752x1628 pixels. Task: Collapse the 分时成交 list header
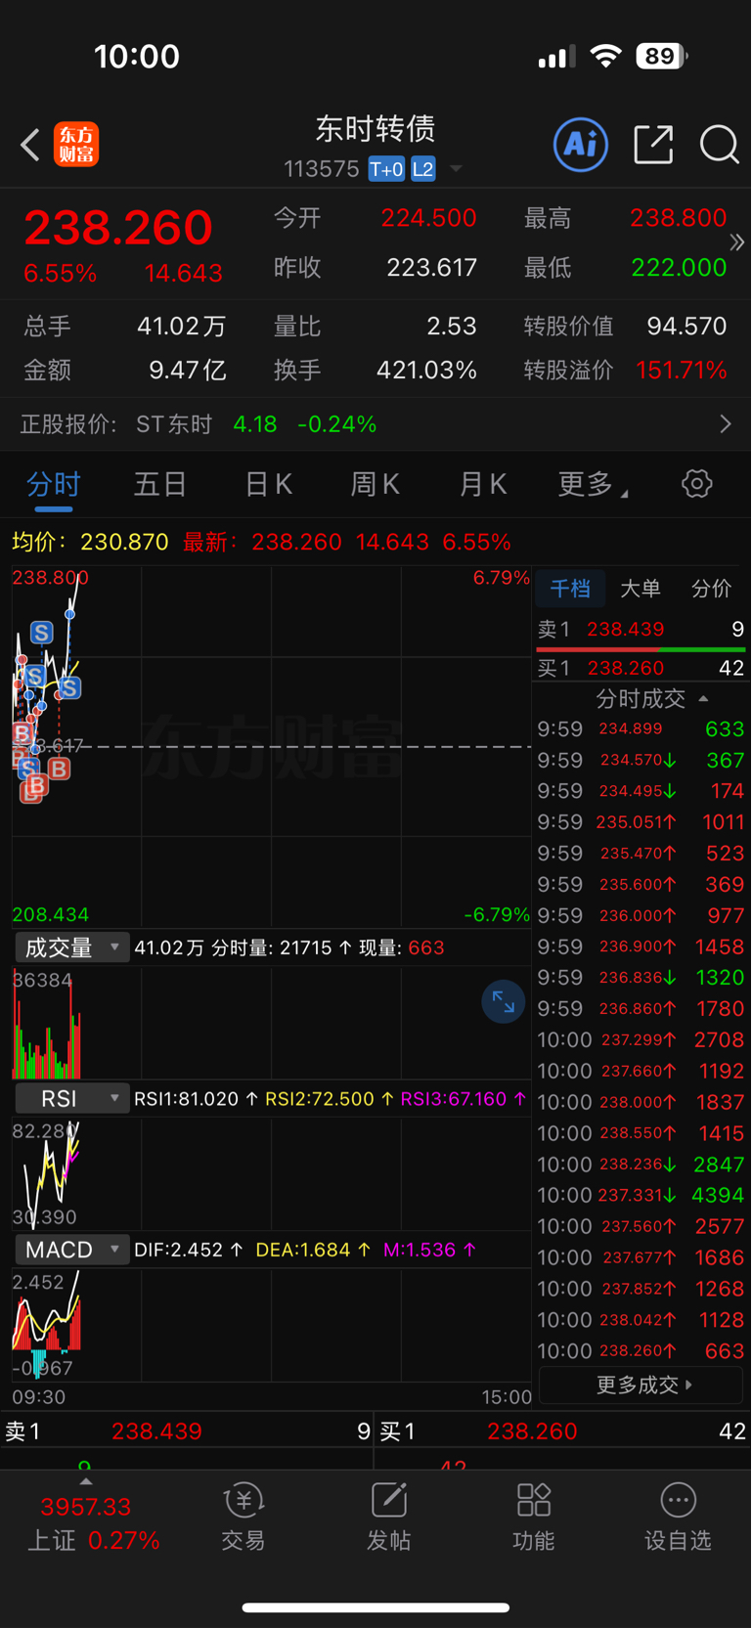point(651,698)
